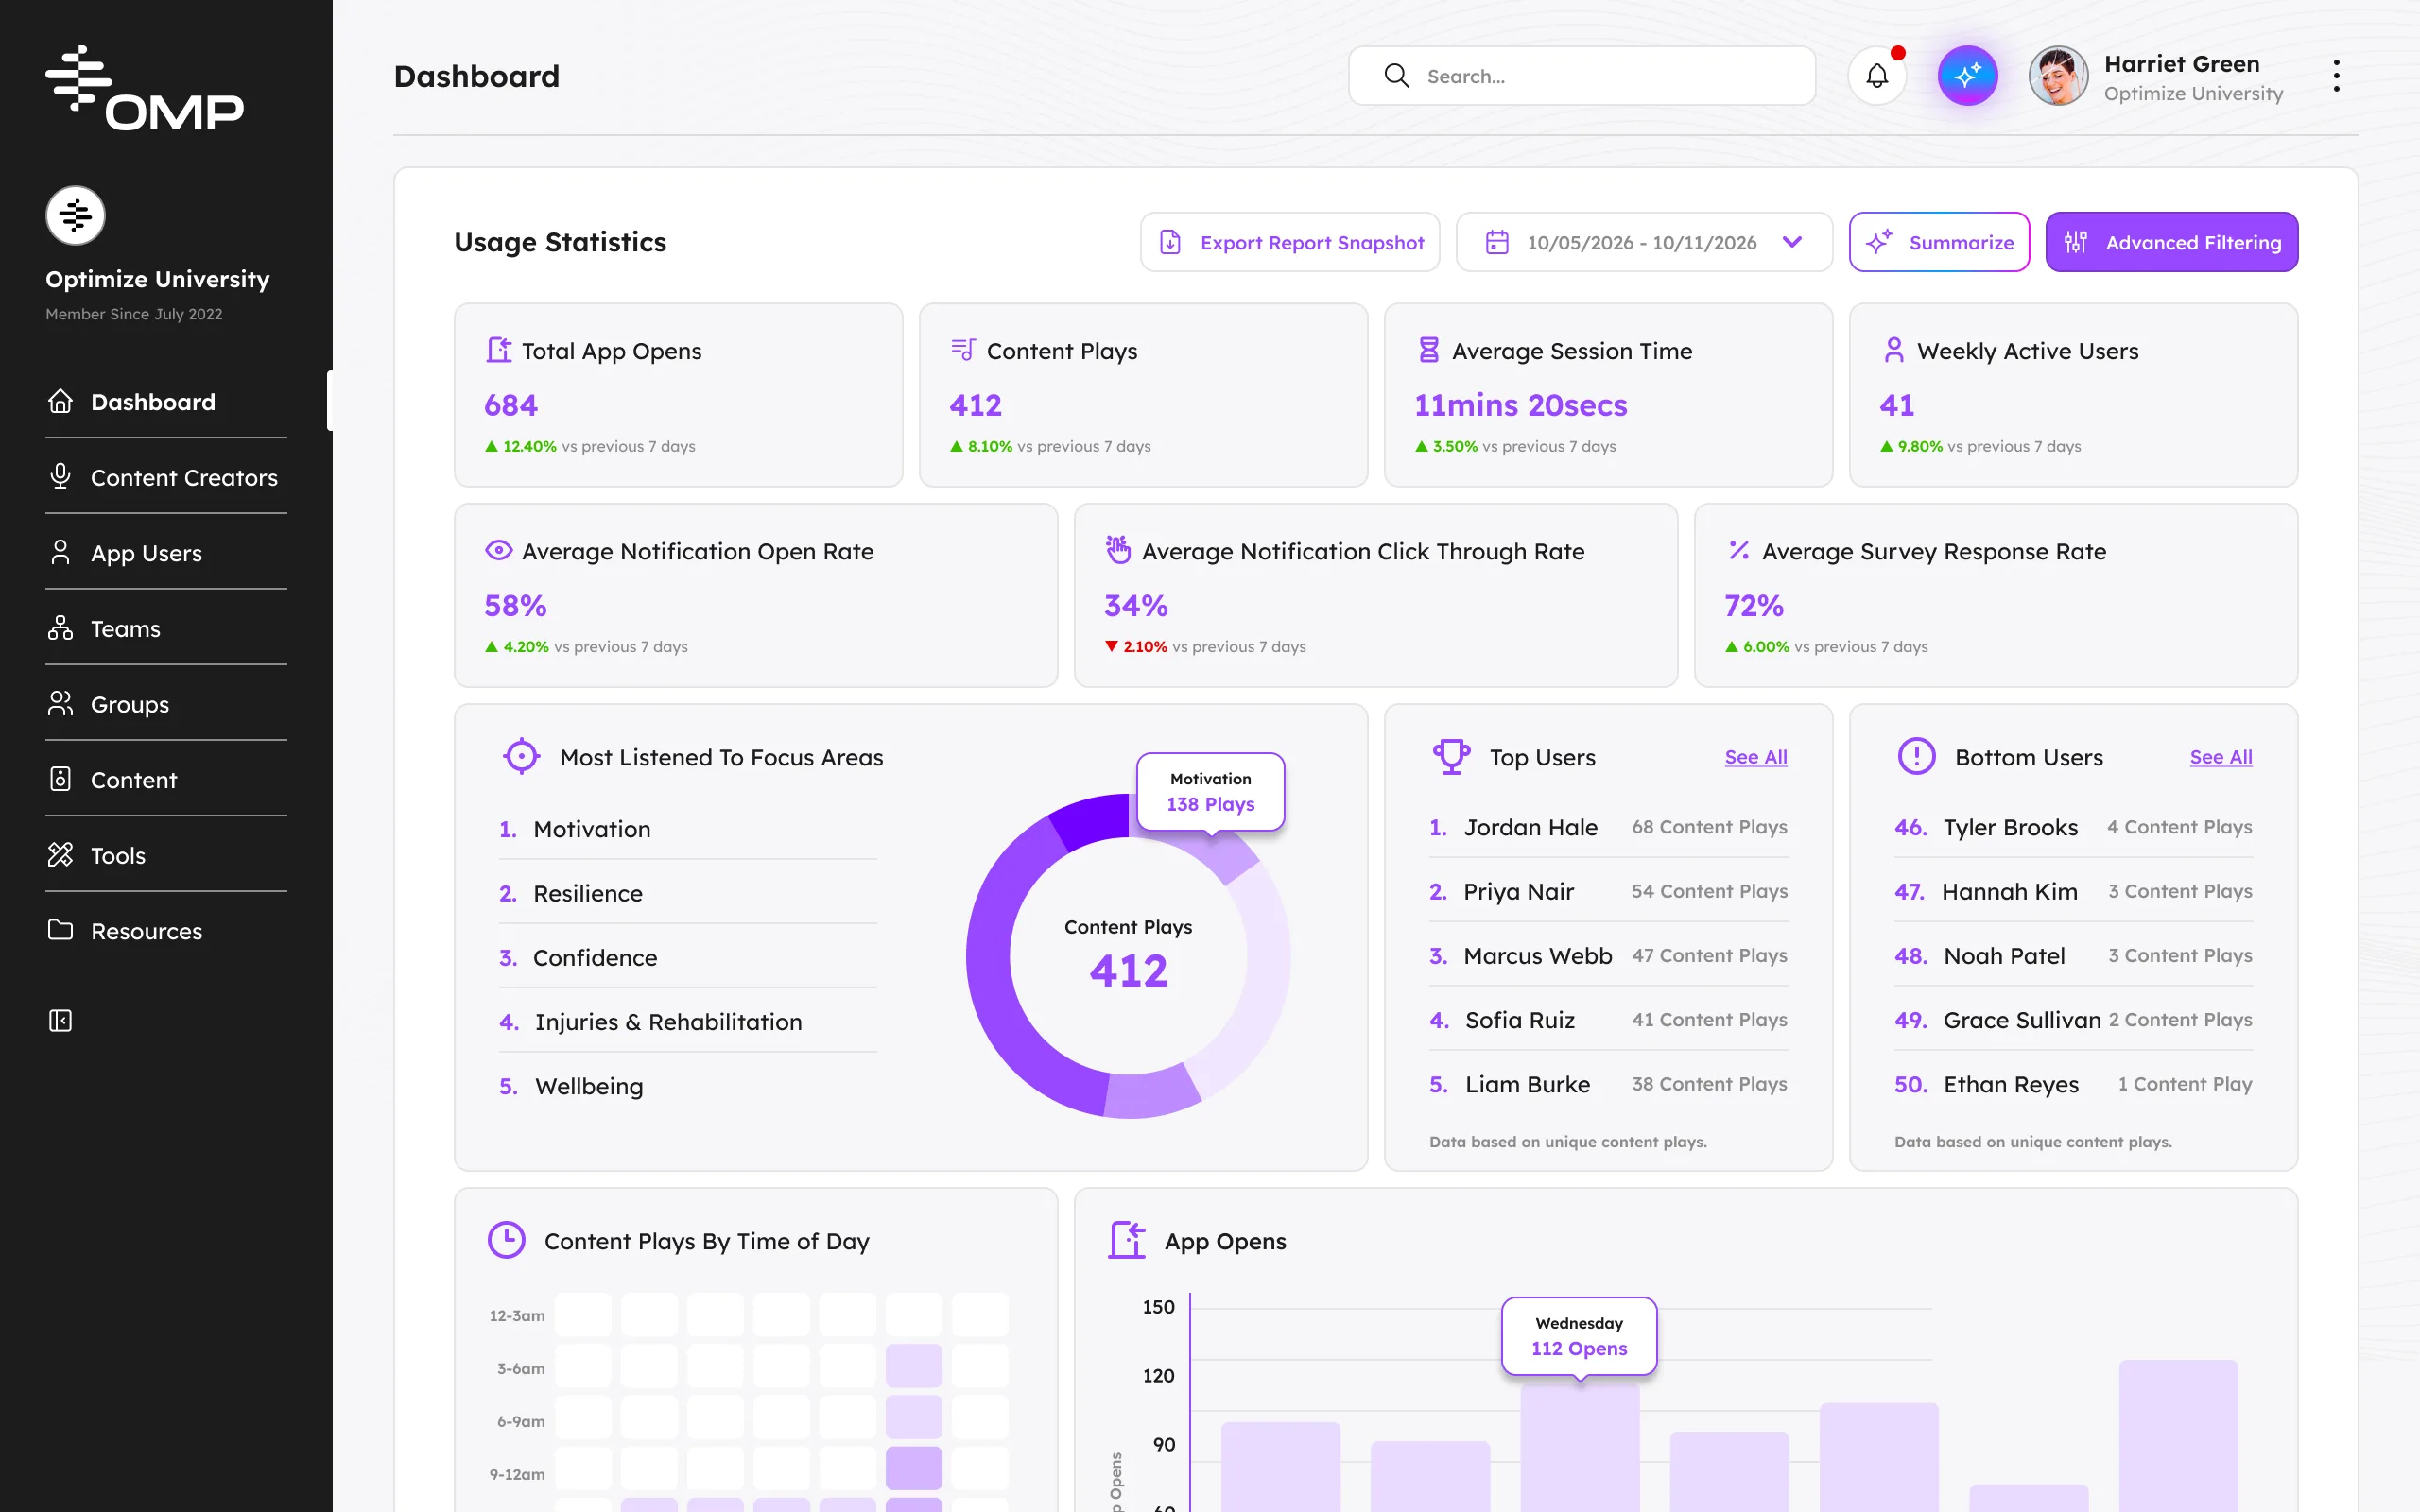This screenshot has width=2420, height=1512.
Task: Click the OMP logo
Action: click(145, 88)
